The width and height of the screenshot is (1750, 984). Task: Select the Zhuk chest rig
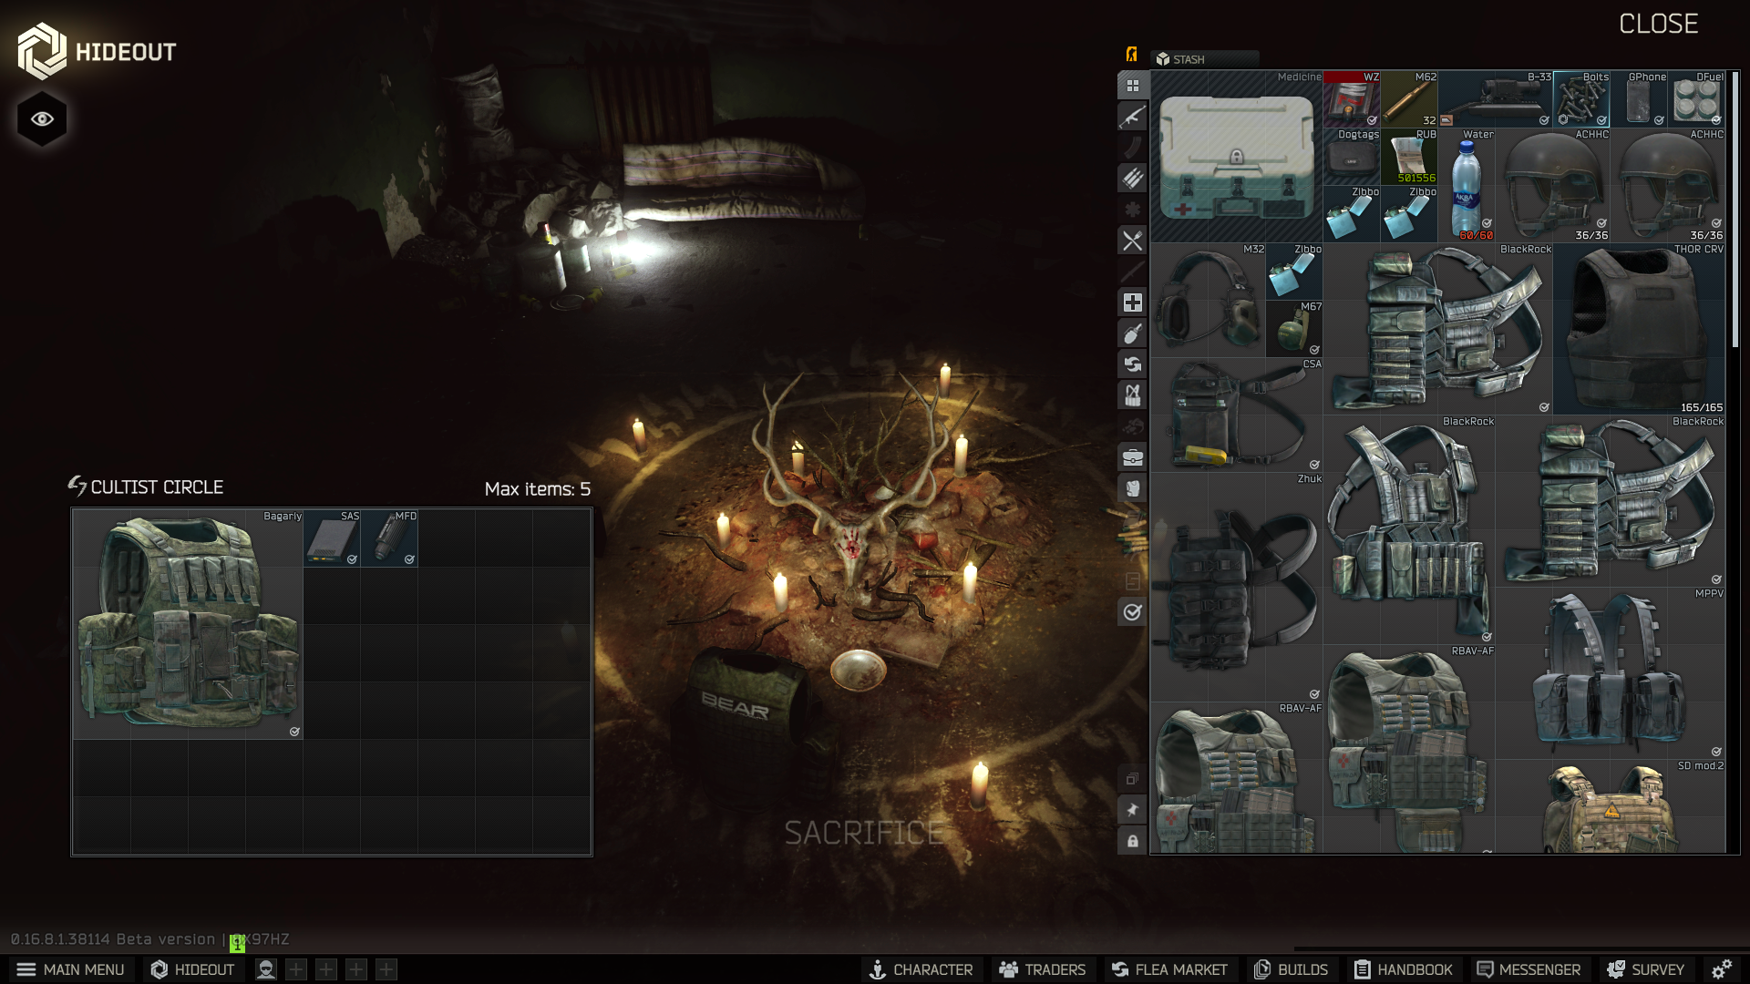tap(1237, 587)
